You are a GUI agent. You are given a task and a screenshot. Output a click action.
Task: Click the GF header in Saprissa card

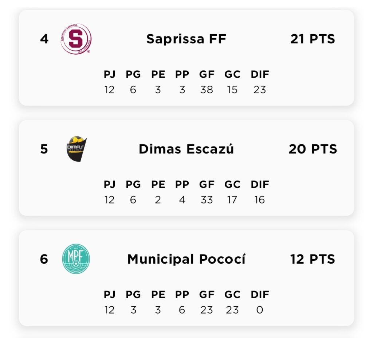[207, 74]
